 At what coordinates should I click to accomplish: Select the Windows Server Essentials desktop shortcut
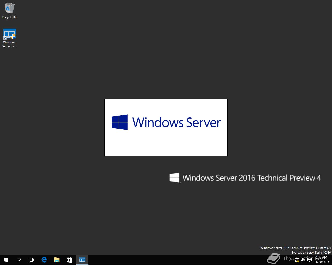tap(10, 38)
